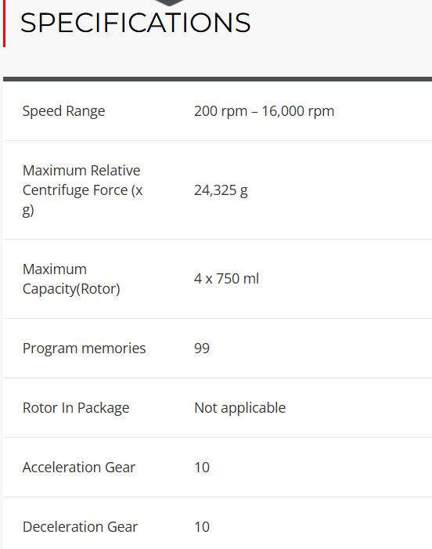This screenshot has height=549, width=432.
Task: Click the dark arrow above SPECIFICATIONS
Action: [x=169, y=3]
